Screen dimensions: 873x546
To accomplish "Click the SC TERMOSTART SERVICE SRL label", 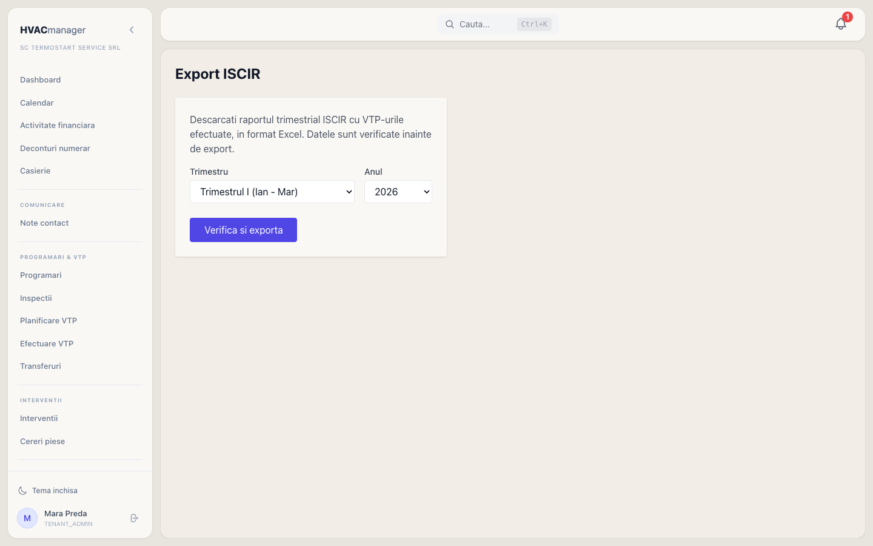I will click(70, 47).
